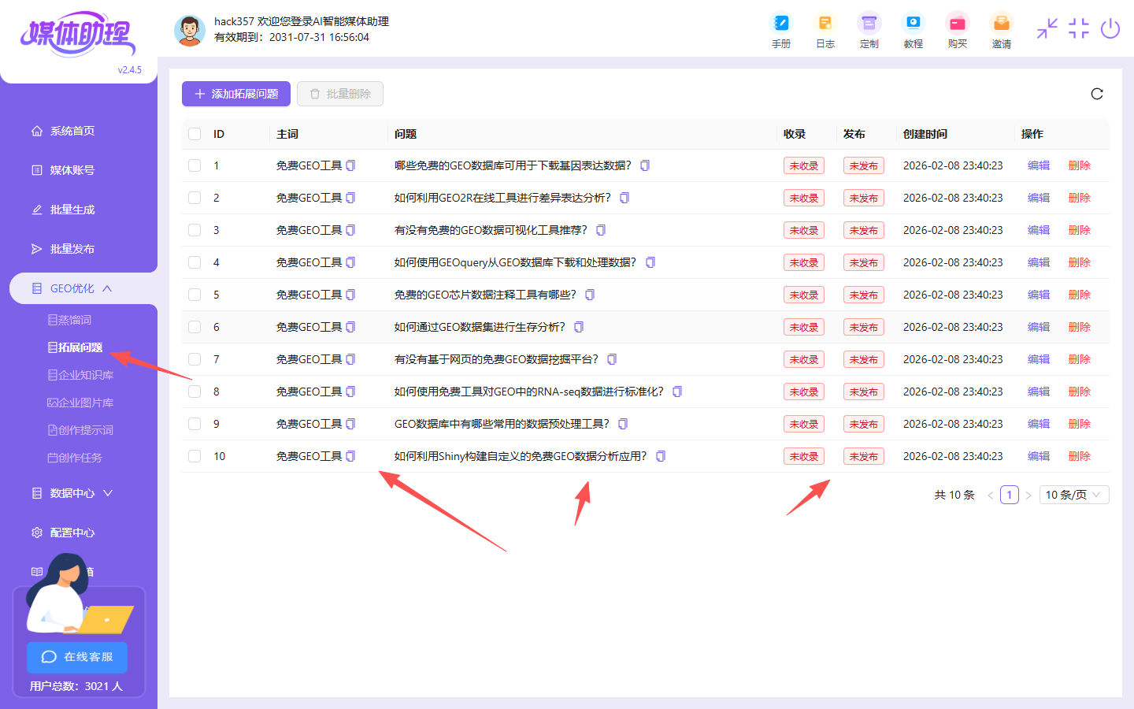Copy the 芯片数据注释工具 question text
Viewport: 1134px width, 709px height.
point(590,295)
